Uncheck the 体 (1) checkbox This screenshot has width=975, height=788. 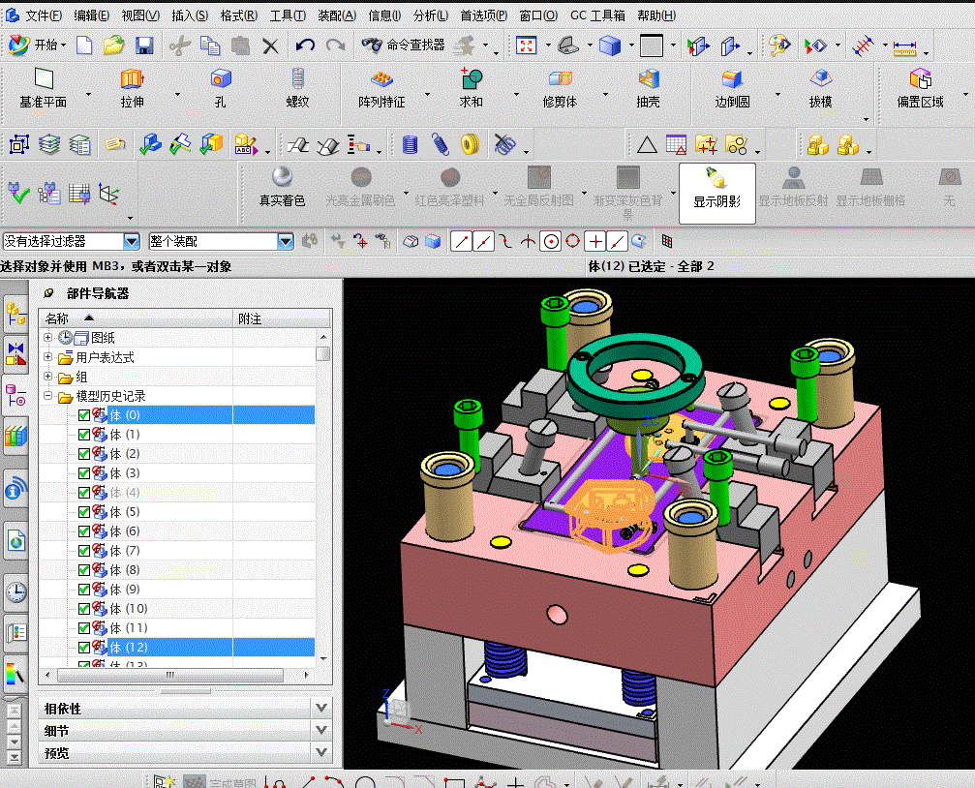84,435
